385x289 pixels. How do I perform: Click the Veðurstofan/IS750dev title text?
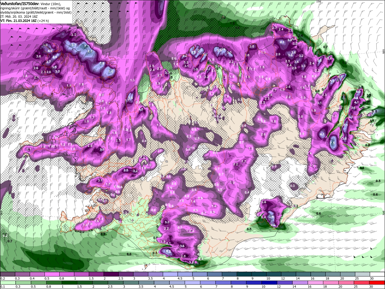[x=20, y=3]
